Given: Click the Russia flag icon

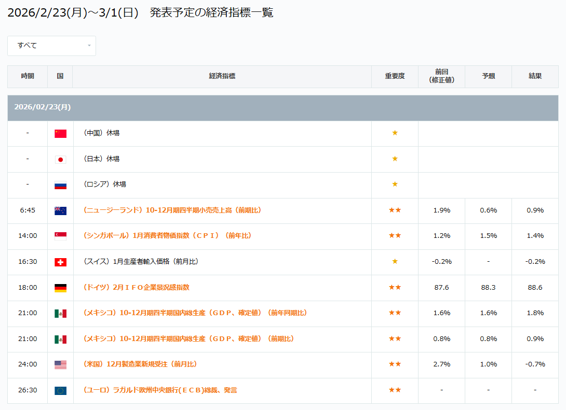Looking at the screenshot, I should coord(60,185).
